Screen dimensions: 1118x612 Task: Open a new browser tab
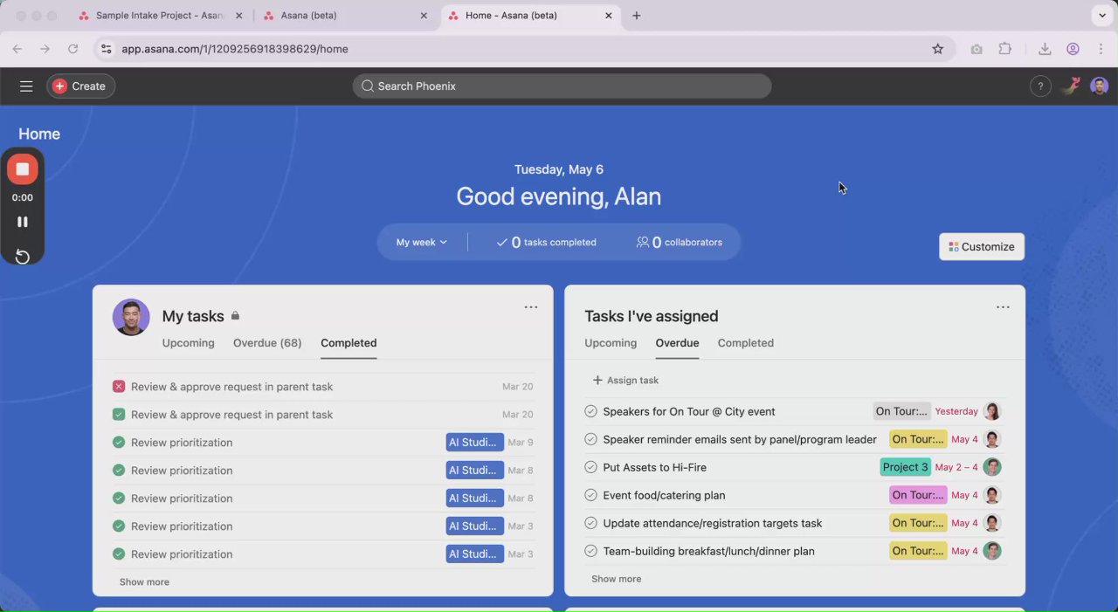[637, 16]
